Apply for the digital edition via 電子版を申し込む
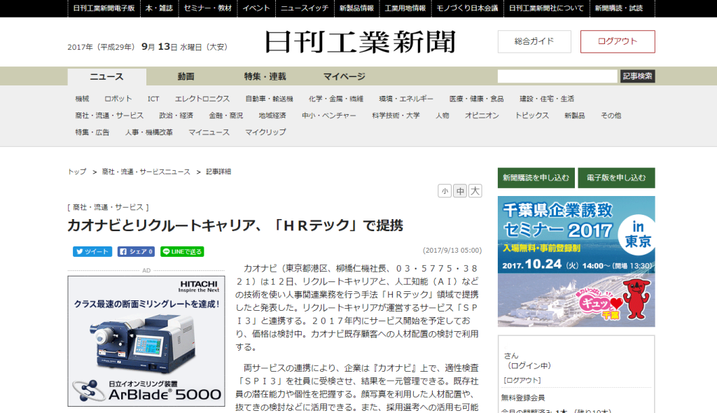Viewport: 717px width, 413px height. click(616, 178)
